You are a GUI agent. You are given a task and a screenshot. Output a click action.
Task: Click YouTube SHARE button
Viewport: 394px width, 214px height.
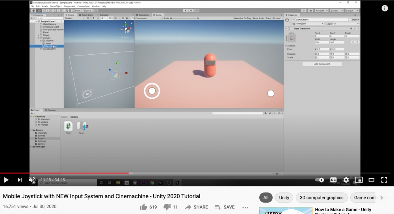[196, 207]
